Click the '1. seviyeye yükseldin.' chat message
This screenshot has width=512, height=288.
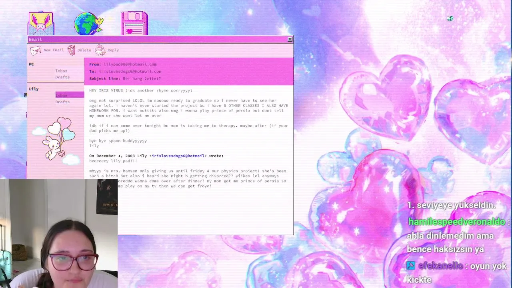pyautogui.click(x=451, y=205)
